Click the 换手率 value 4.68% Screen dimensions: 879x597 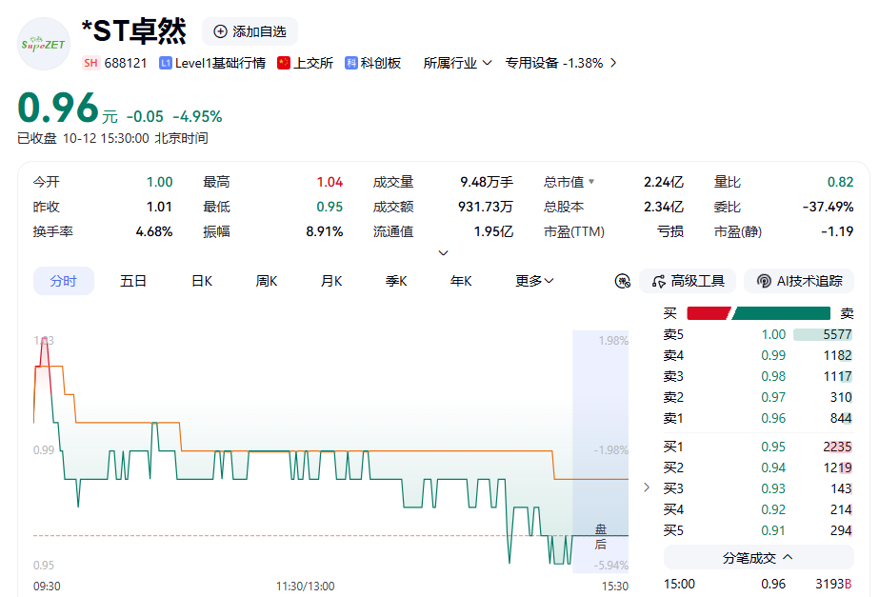154,231
